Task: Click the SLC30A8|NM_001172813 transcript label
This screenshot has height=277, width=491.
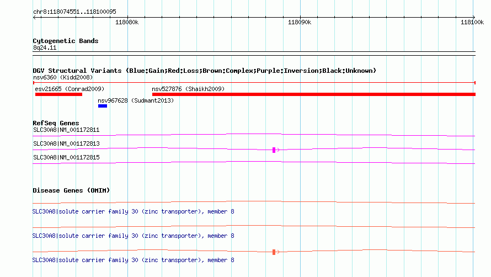Action: (x=66, y=143)
